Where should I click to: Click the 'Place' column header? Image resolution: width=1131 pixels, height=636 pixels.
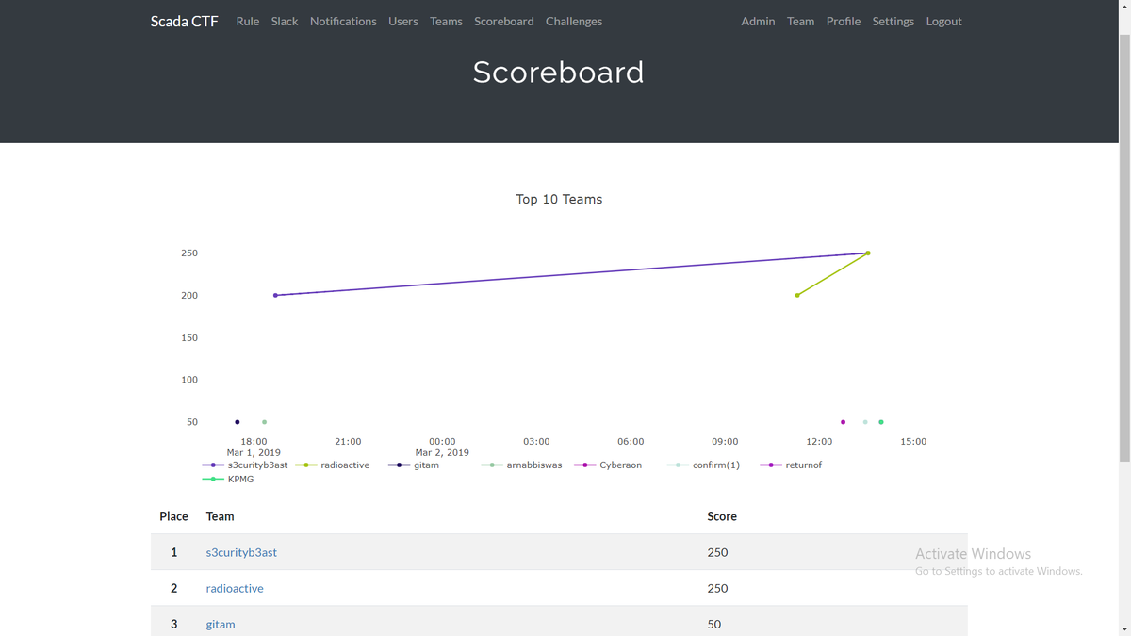tap(173, 516)
